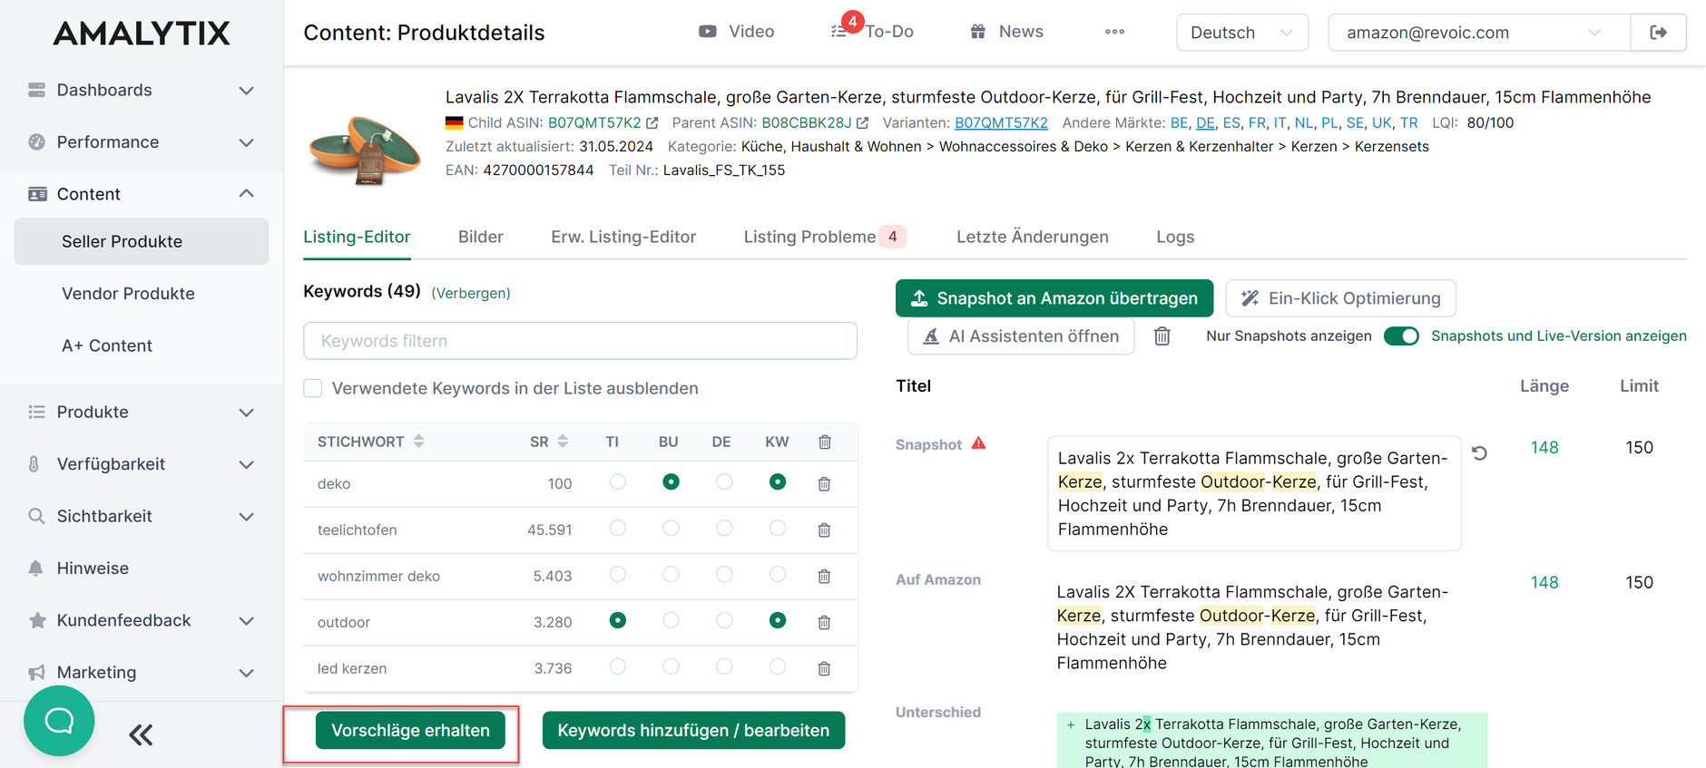Image resolution: width=1706 pixels, height=768 pixels.
Task: Click the Sichtbarkeit magnifier icon
Action: pos(36,516)
